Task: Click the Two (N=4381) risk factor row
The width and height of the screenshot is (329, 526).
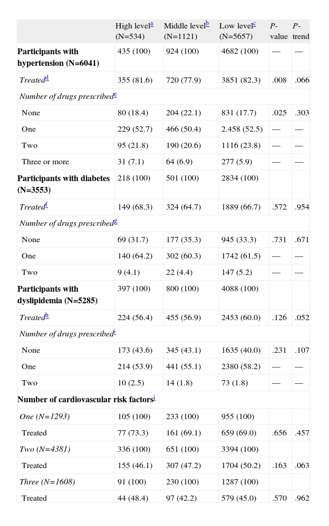Action: (x=45, y=449)
